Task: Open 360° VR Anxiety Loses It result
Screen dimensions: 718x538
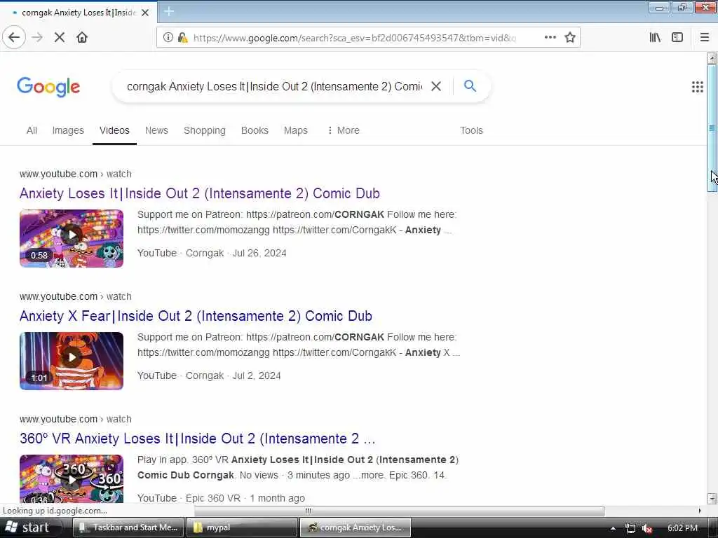Action: click(197, 439)
